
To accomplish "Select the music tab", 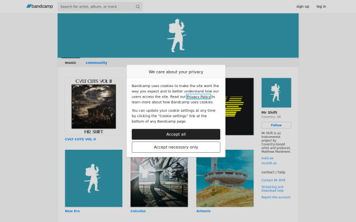I will [71, 63].
